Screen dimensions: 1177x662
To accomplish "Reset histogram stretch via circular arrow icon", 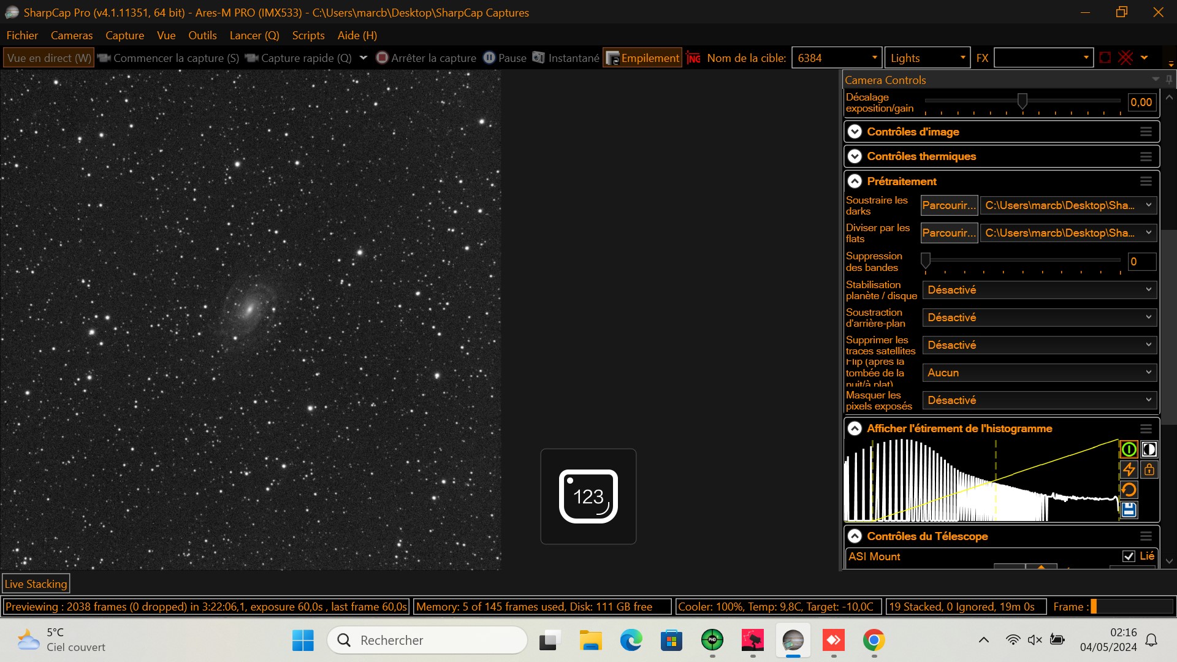I will pos(1129,490).
